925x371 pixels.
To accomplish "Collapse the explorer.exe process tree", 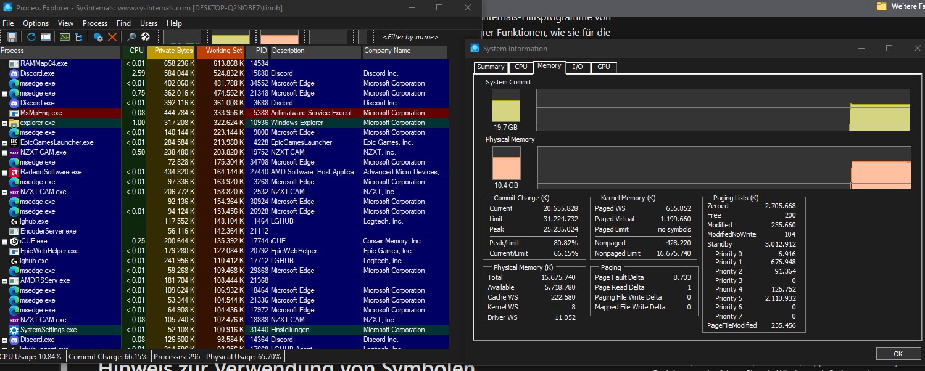I will 4,123.
